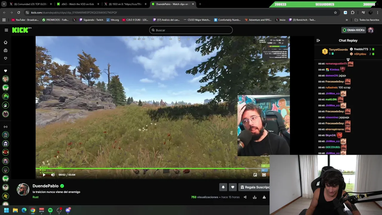This screenshot has height=215, width=382.
Task: Switch to zEkO Watch the VOD tab
Action: coord(78,4)
